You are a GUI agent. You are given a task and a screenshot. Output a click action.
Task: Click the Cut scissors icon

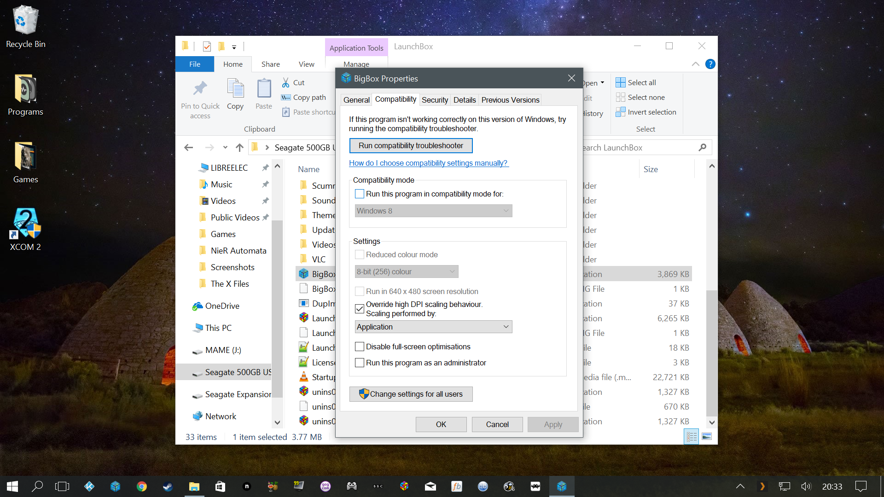285,82
